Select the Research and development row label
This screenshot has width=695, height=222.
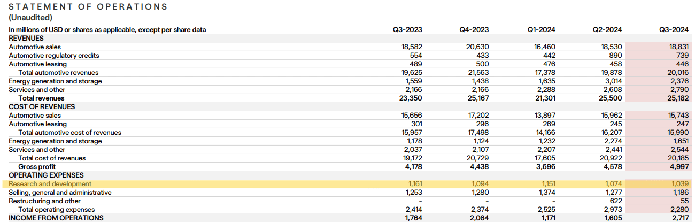pyautogui.click(x=47, y=184)
